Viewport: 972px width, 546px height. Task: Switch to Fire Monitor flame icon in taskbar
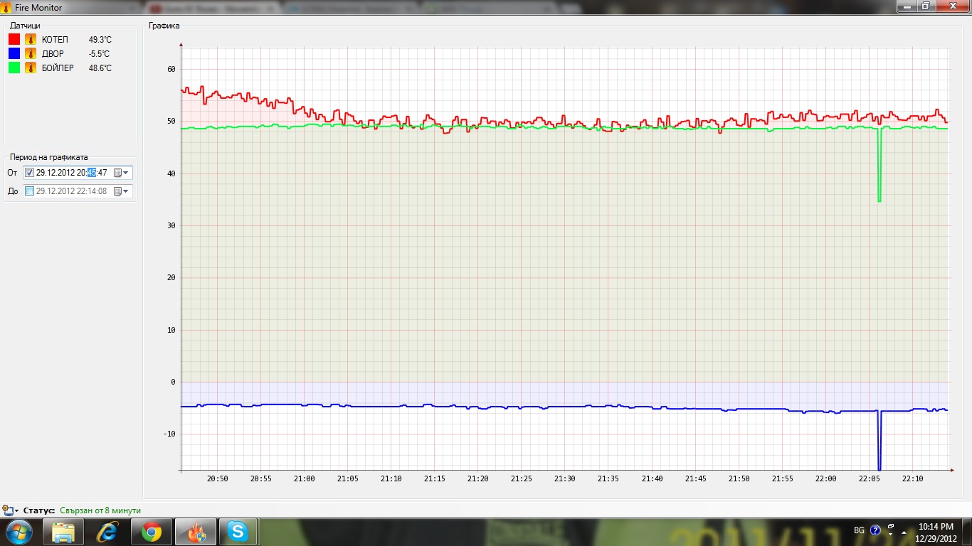click(194, 532)
